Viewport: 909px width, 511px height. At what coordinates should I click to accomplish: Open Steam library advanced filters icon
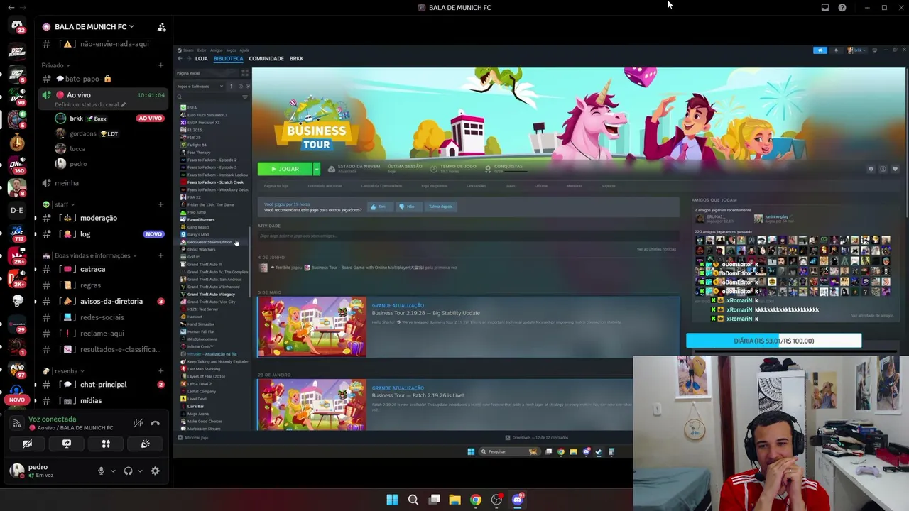(245, 97)
